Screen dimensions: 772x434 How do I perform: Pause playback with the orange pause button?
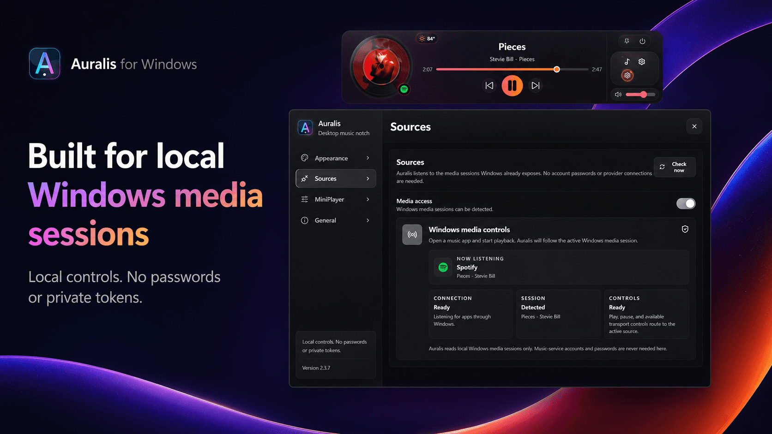pos(512,85)
